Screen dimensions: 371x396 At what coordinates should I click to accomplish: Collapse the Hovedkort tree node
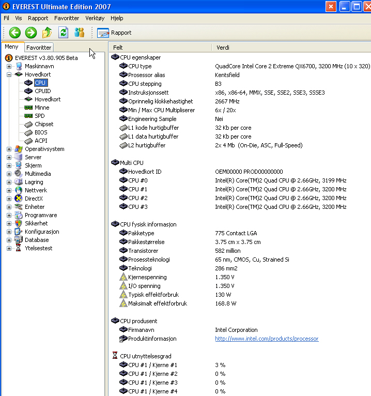9,74
